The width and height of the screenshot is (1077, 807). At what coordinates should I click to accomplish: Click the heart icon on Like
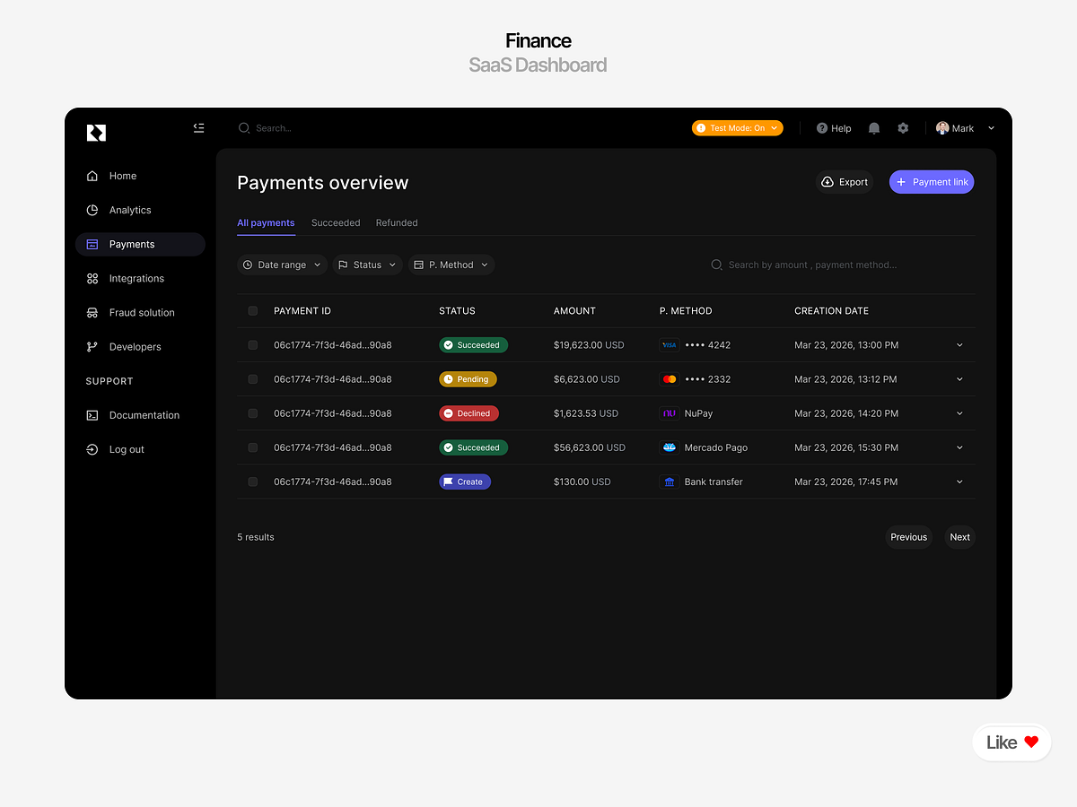1031,742
